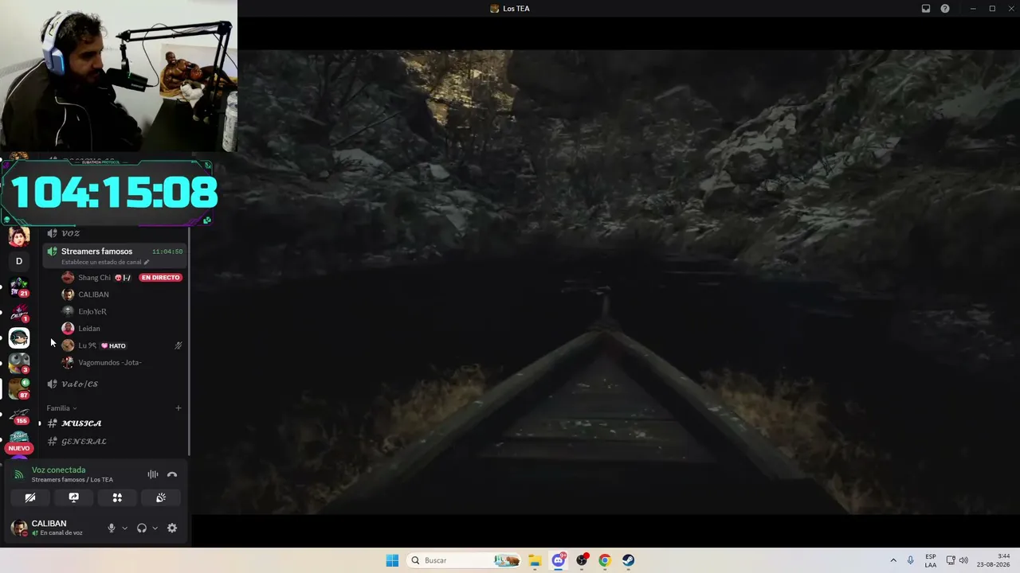
Task: Mute microphone in user panel
Action: pos(112,528)
